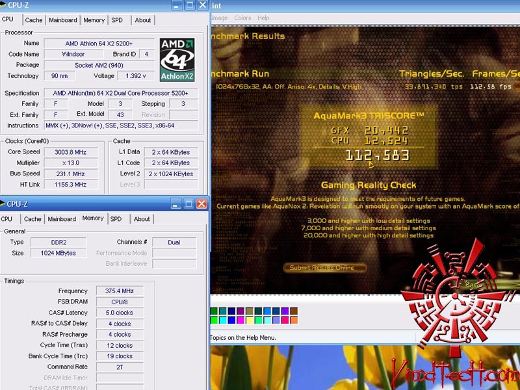This screenshot has height=390, width=520.
Task: Select the bright lime green palette color
Action: click(x=214, y=320)
